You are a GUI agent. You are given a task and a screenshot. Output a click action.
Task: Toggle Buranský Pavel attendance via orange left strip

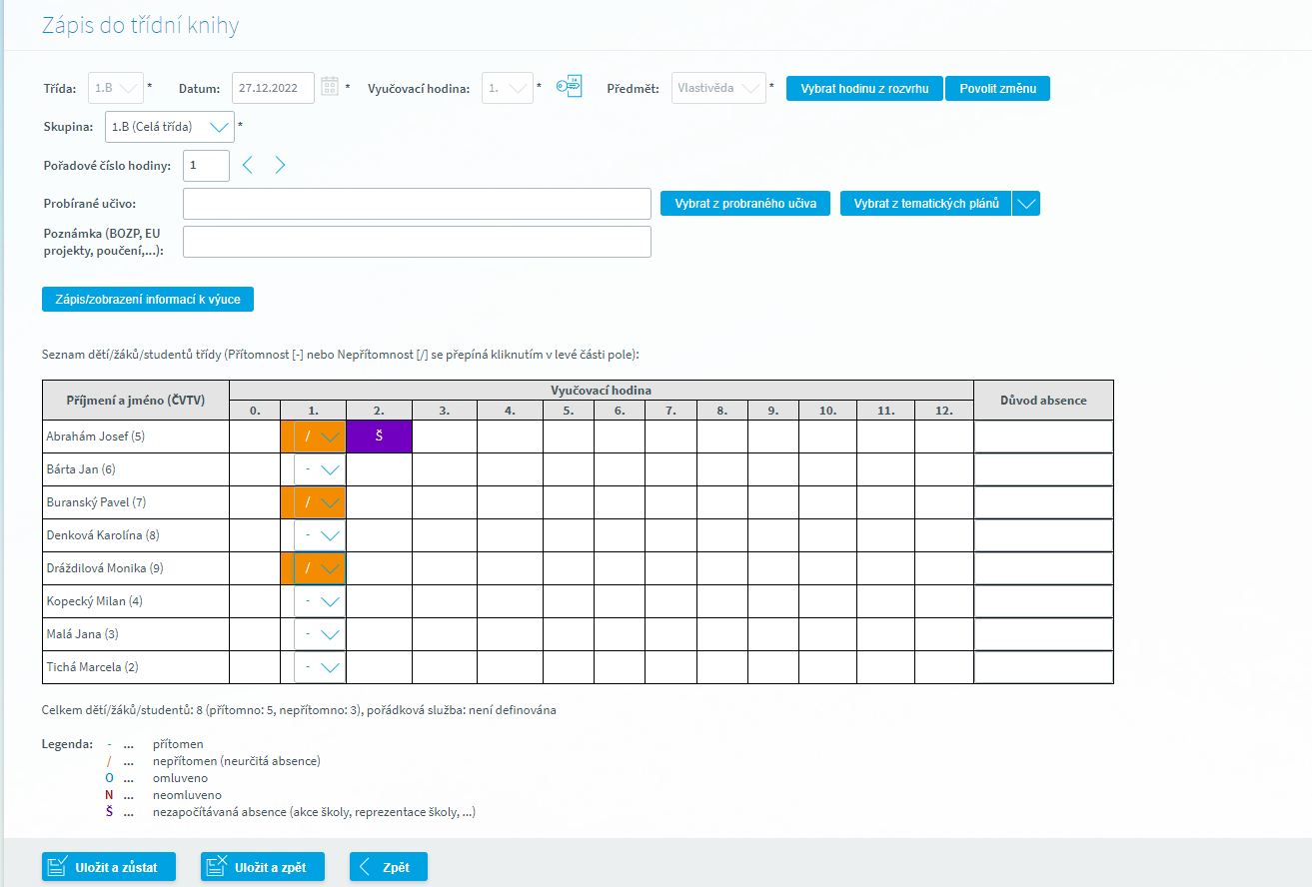pyautogui.click(x=288, y=502)
